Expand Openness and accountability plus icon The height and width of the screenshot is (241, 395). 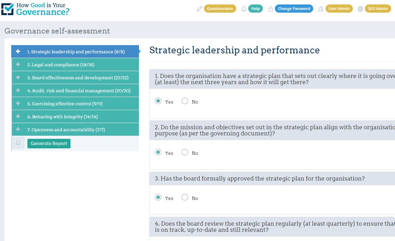18,129
